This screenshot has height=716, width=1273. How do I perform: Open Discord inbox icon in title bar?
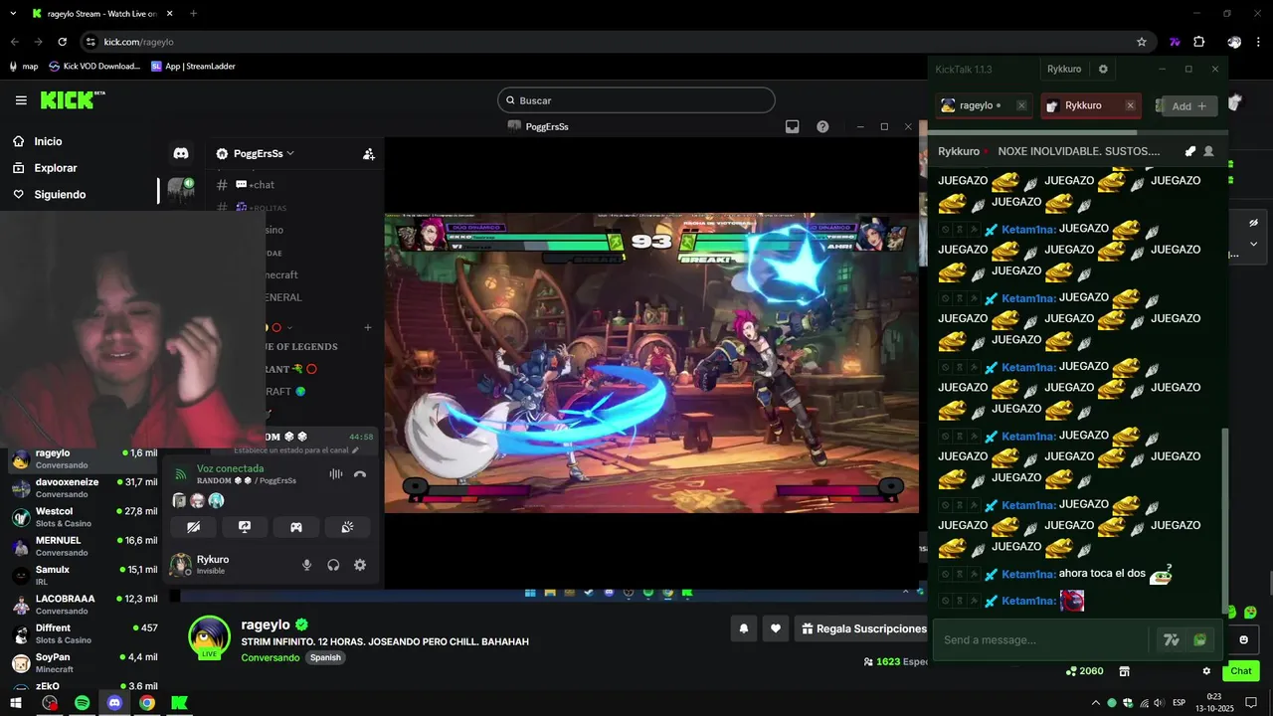[793, 126]
